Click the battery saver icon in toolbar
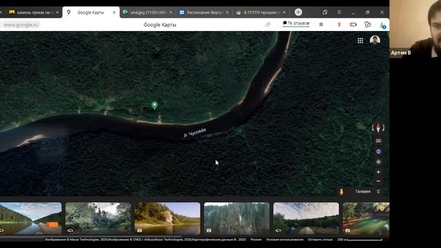This screenshot has width=441, height=248. tap(353, 25)
